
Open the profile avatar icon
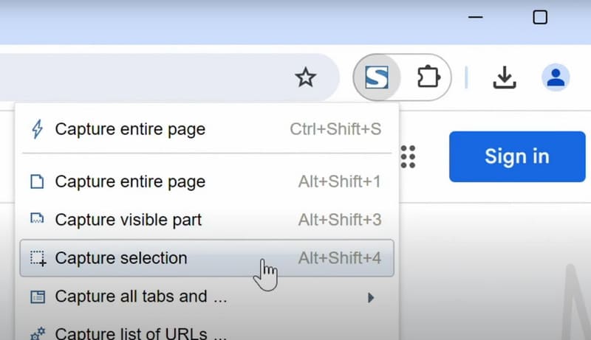[x=555, y=77]
